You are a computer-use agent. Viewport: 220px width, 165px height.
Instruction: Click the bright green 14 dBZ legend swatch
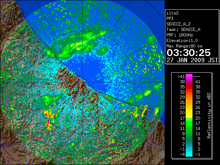(x=189, y=123)
